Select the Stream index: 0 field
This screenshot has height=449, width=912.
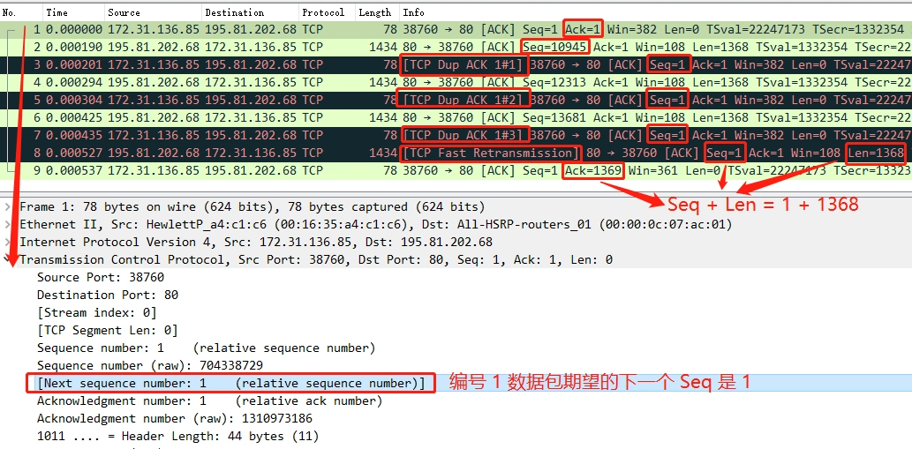96,313
